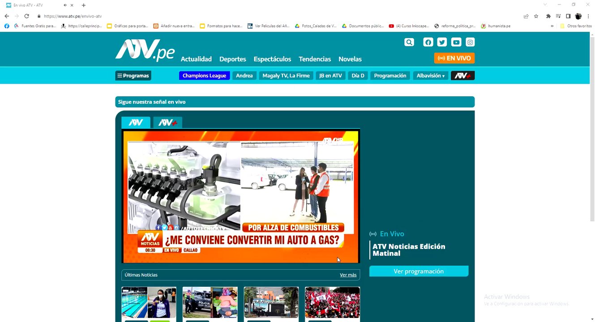
Task: Click the ATV.pe logo
Action: click(145, 50)
